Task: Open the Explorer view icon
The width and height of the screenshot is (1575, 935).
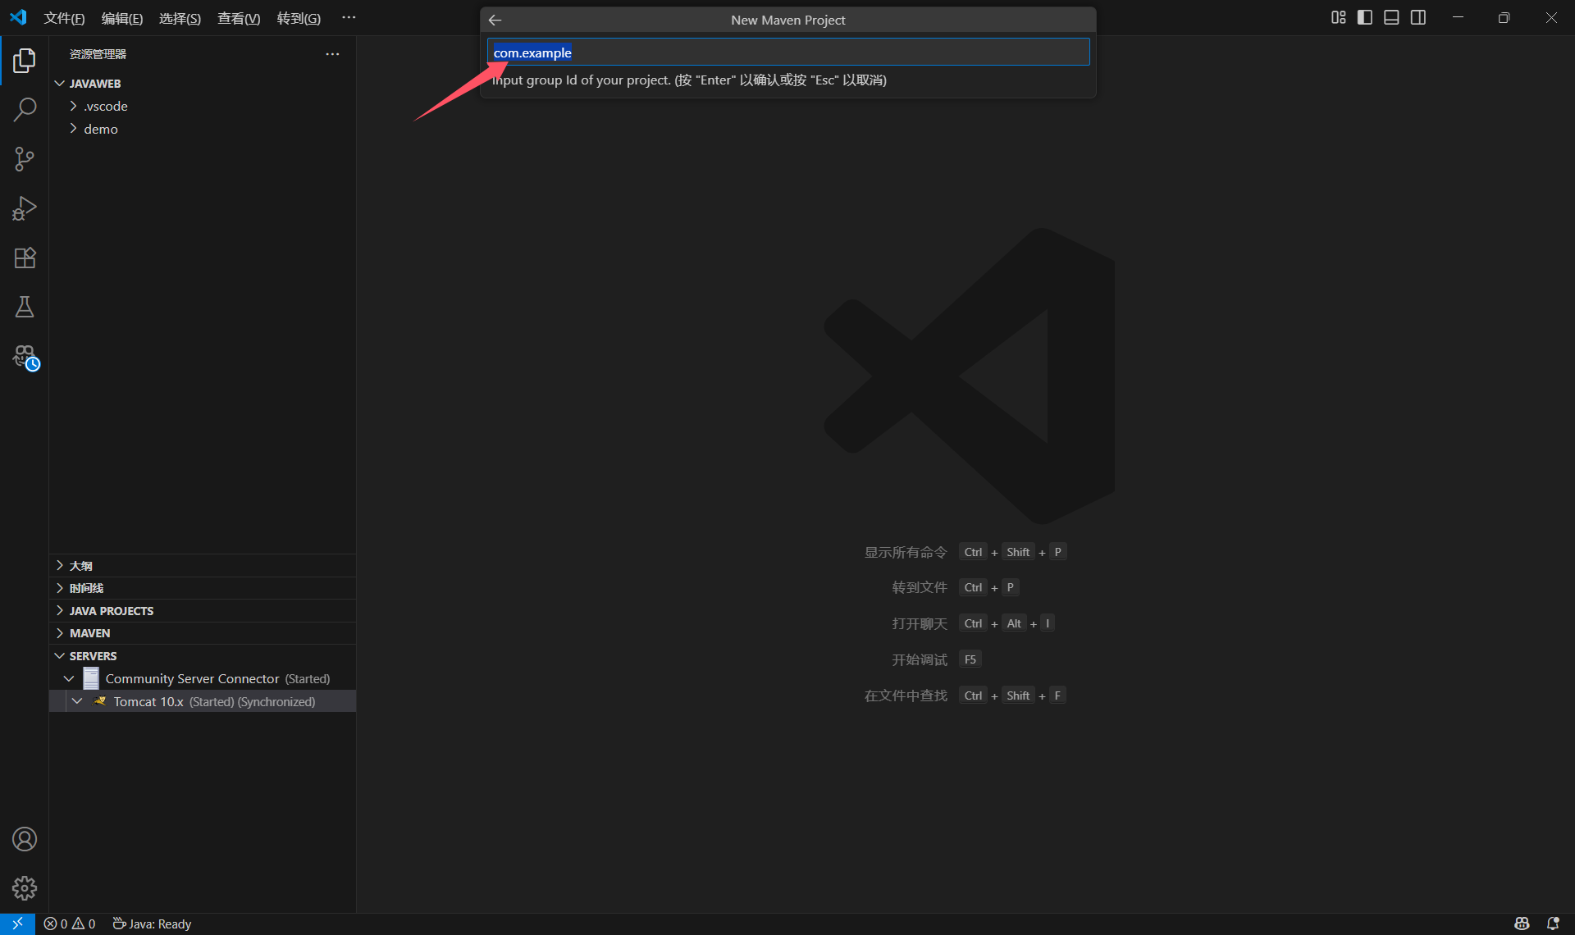Action: (x=25, y=60)
